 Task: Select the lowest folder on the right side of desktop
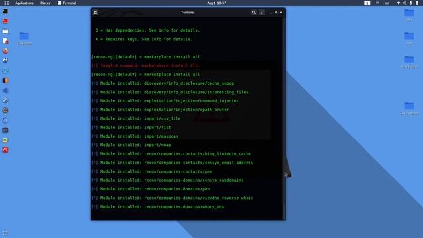(x=409, y=108)
